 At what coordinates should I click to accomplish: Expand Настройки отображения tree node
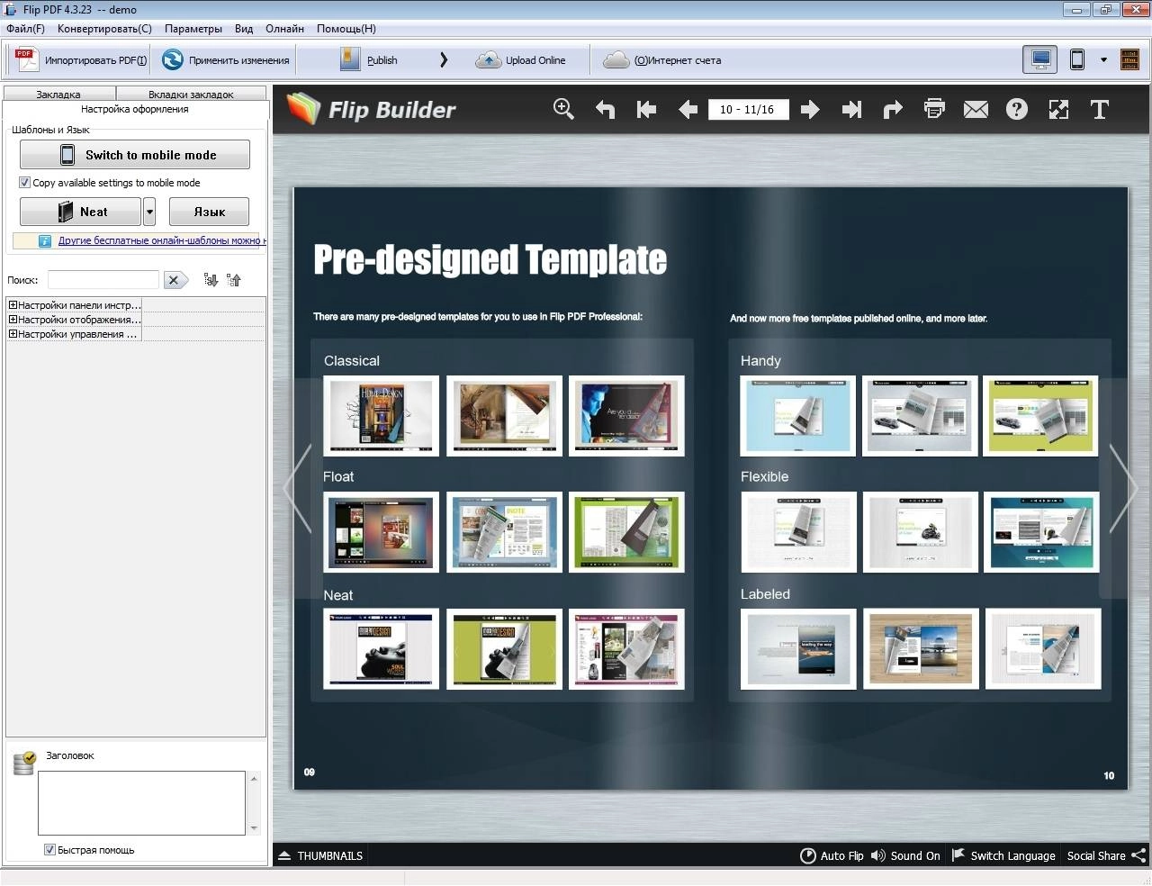[x=13, y=320]
